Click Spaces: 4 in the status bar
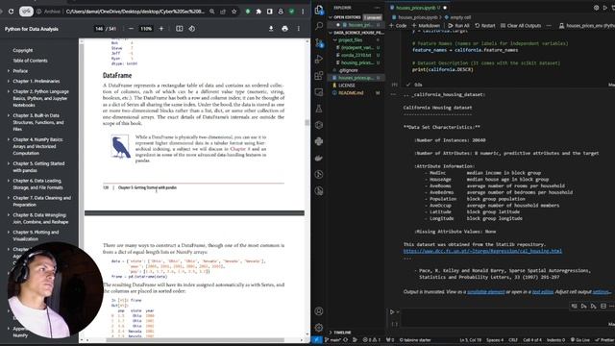Screen dimensions: 615x346 point(495,340)
